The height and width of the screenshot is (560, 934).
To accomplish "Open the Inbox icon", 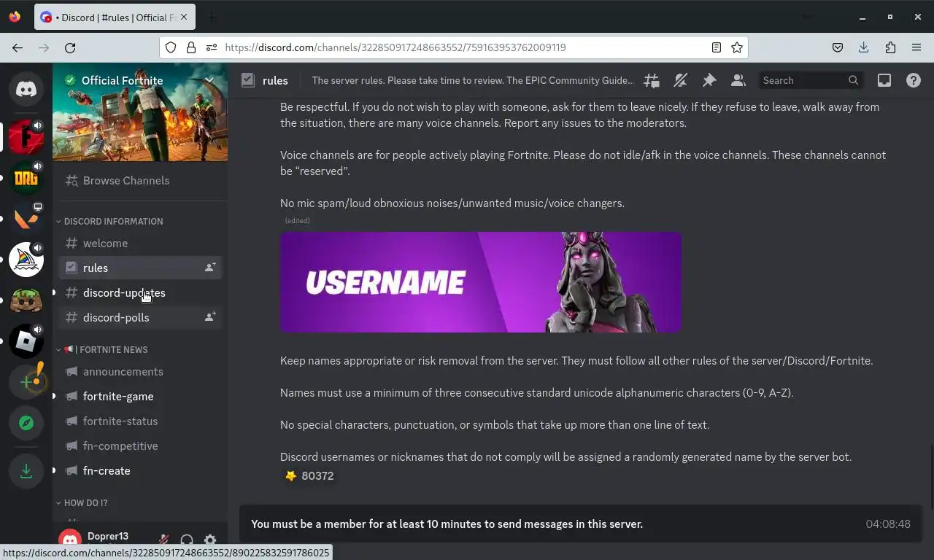I will click(x=884, y=80).
